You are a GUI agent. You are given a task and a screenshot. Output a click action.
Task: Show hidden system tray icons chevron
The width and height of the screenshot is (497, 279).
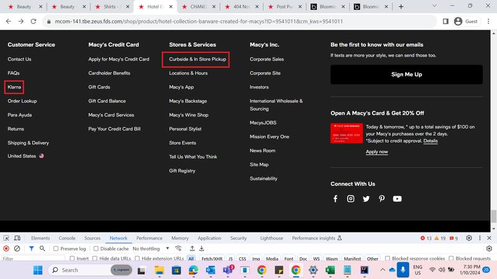pyautogui.click(x=383, y=270)
